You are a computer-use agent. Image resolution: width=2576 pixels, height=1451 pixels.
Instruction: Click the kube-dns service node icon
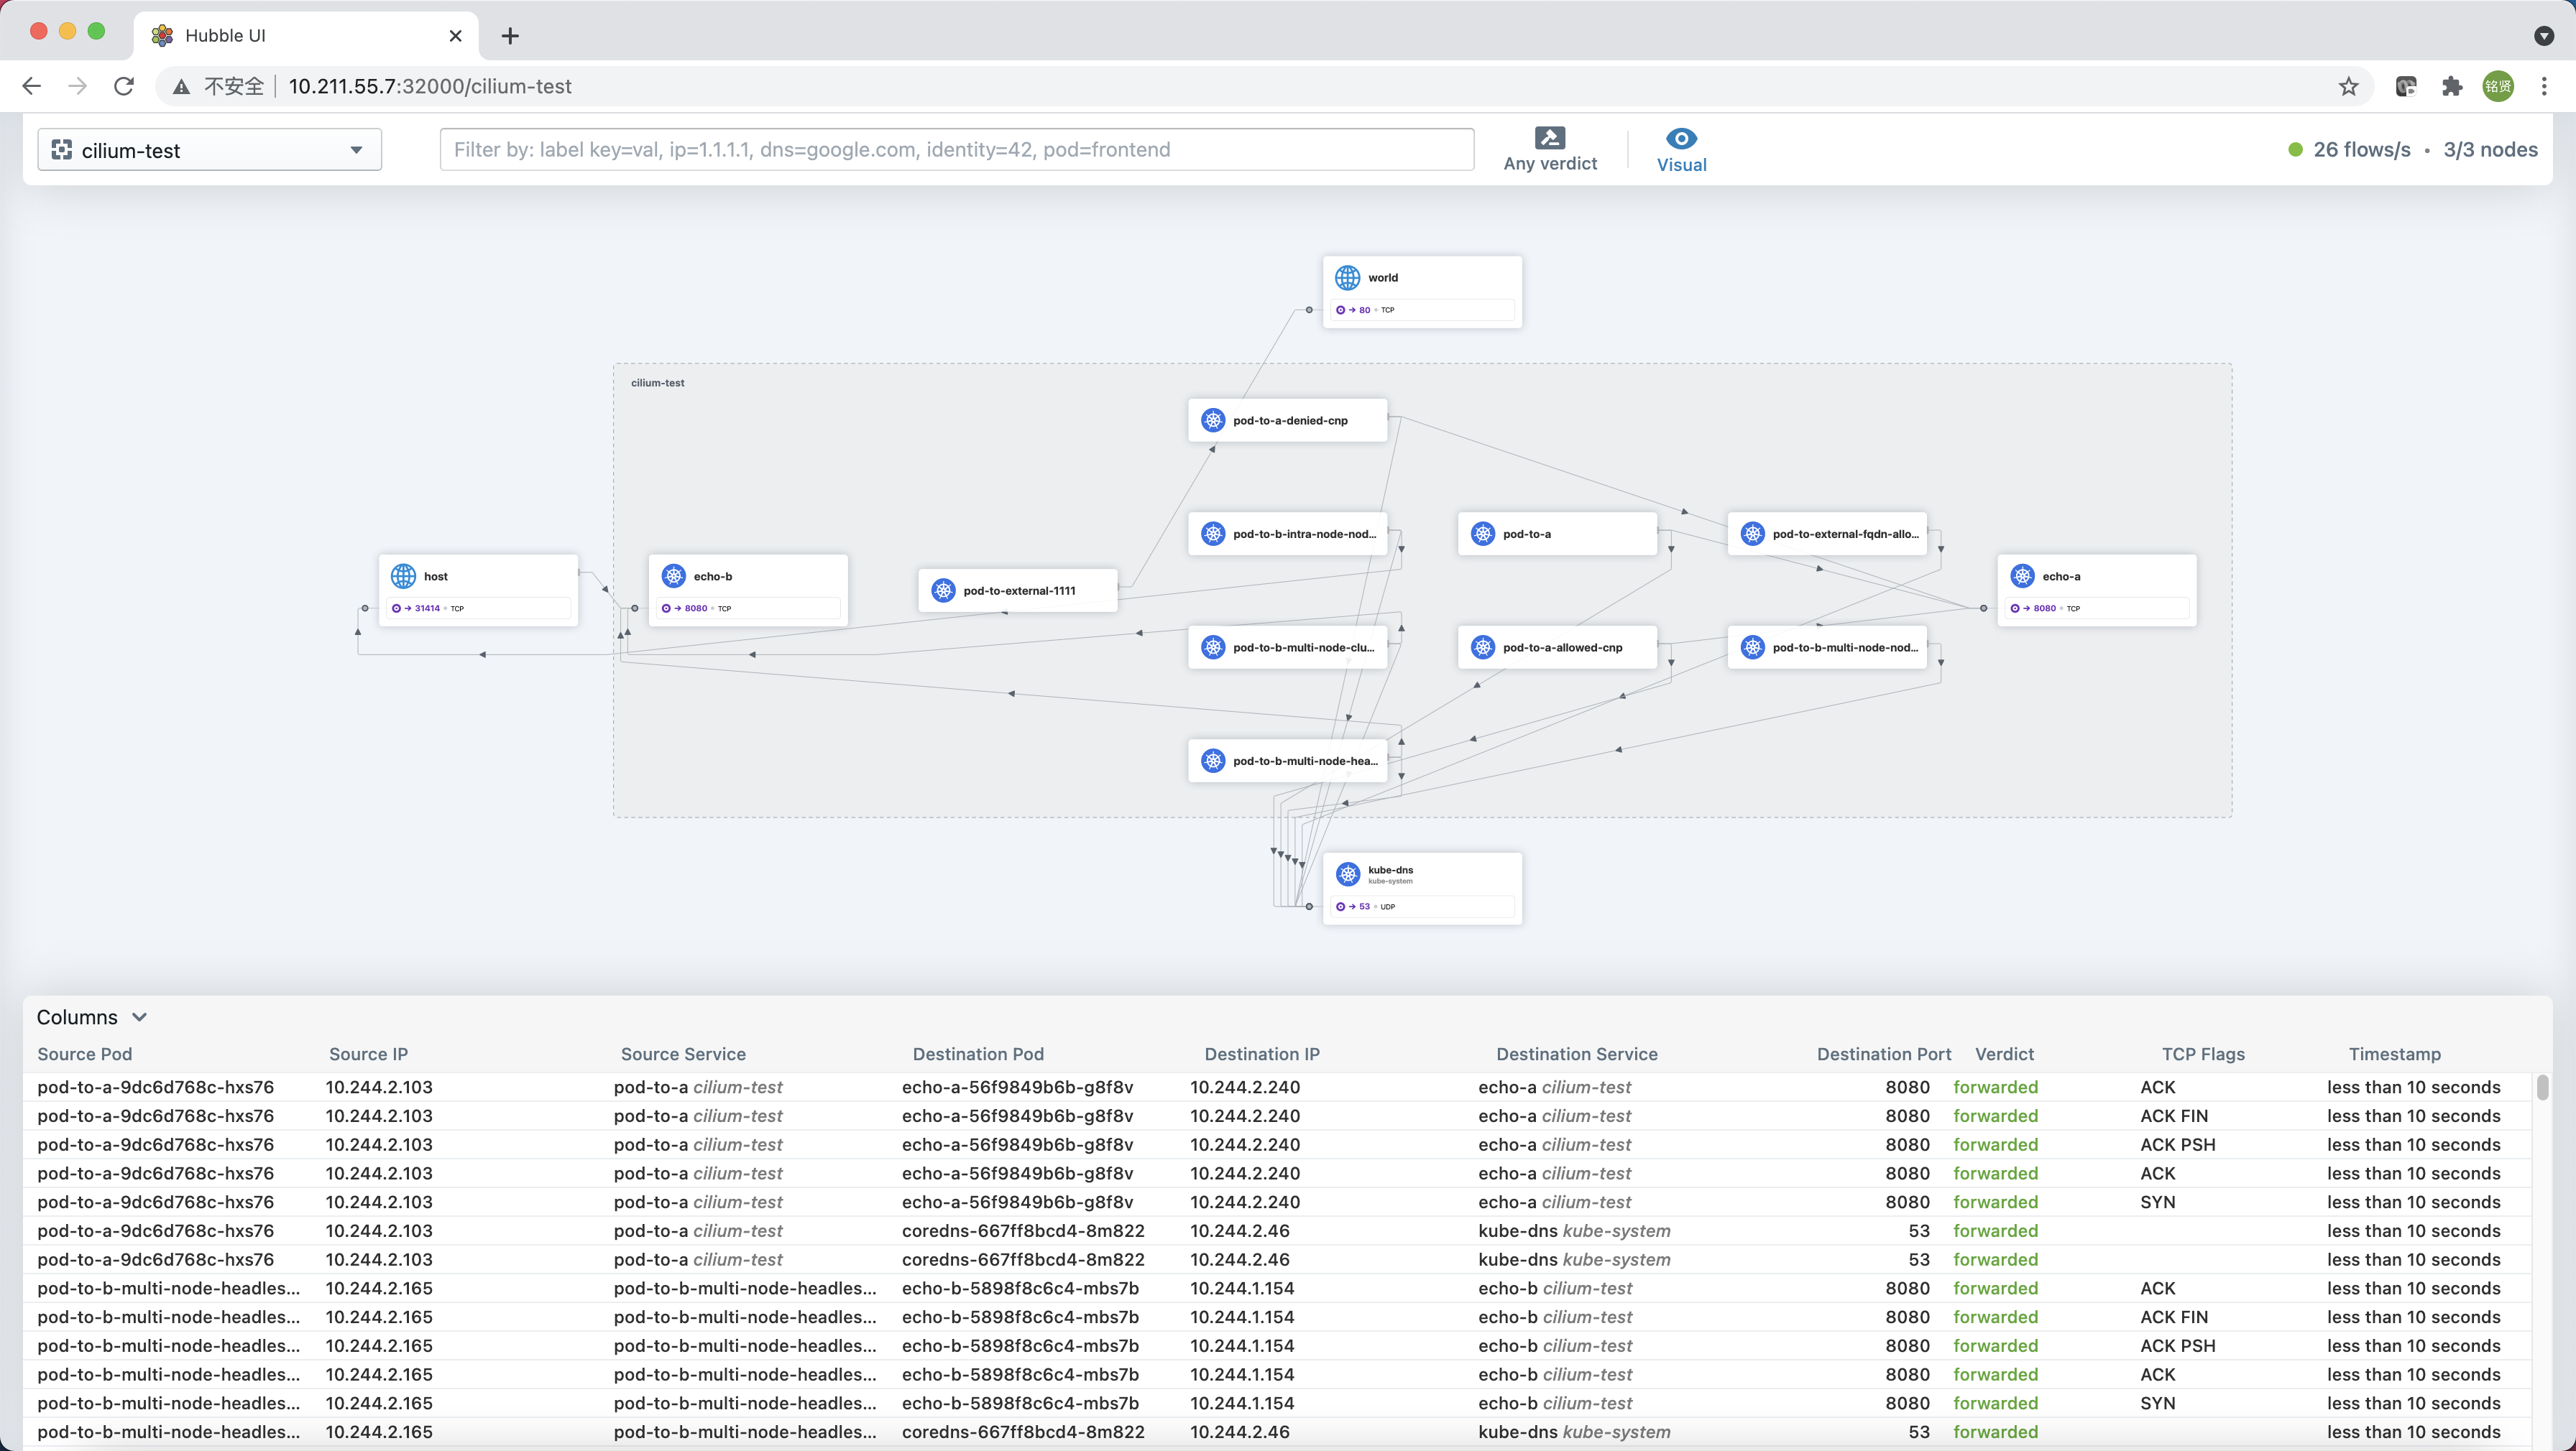point(1347,873)
